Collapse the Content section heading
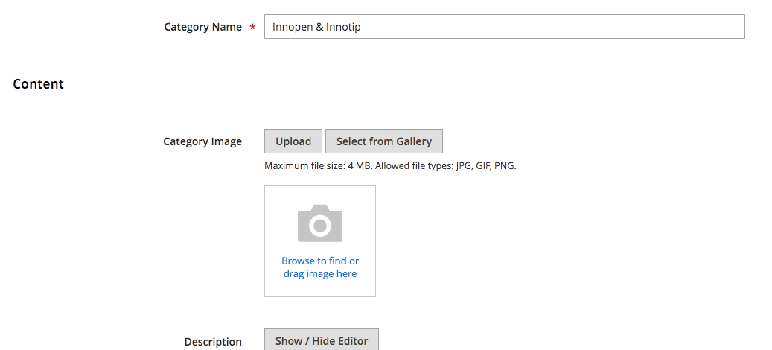 click(x=39, y=84)
